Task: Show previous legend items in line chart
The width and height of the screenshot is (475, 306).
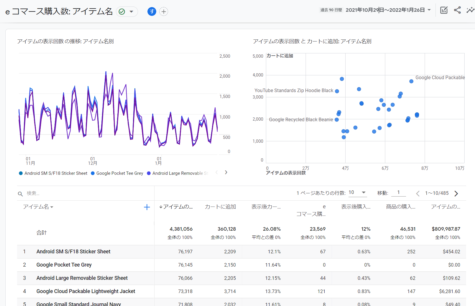Action: pos(217,172)
